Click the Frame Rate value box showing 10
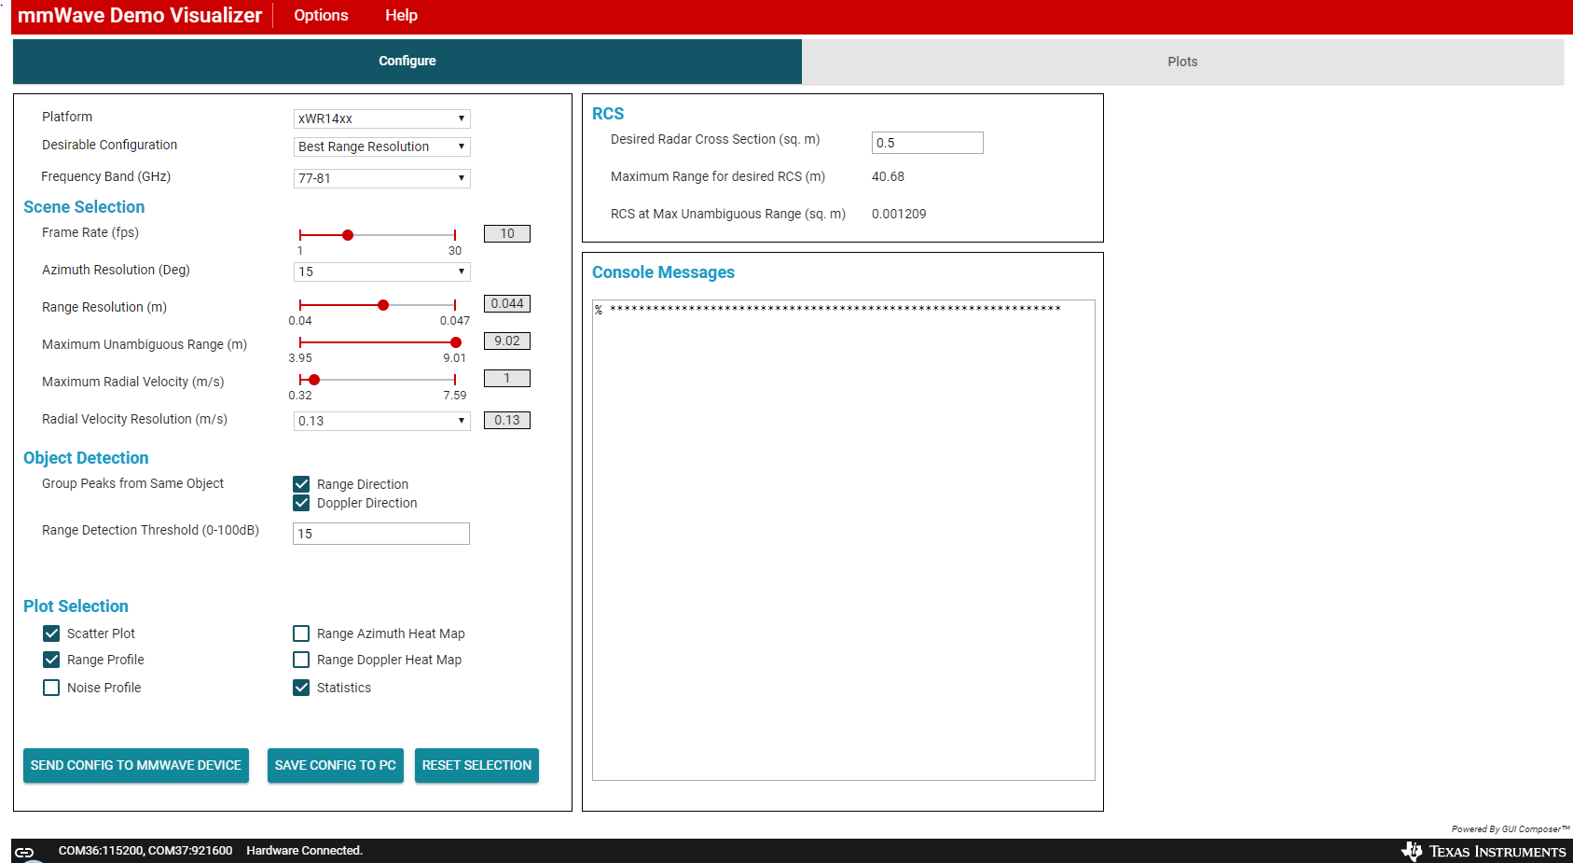The width and height of the screenshot is (1573, 863). click(x=507, y=233)
